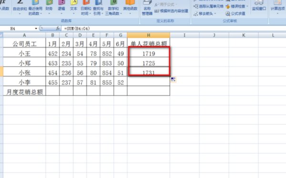Select column L header
Image resolution: width=286 pixels, height=178 pixels.
(272, 35)
